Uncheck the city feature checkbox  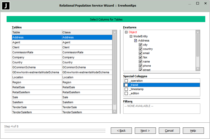point(141,45)
